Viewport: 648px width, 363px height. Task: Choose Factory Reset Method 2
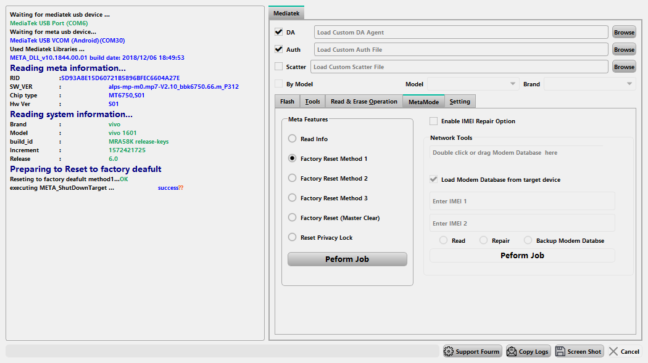[x=292, y=178]
